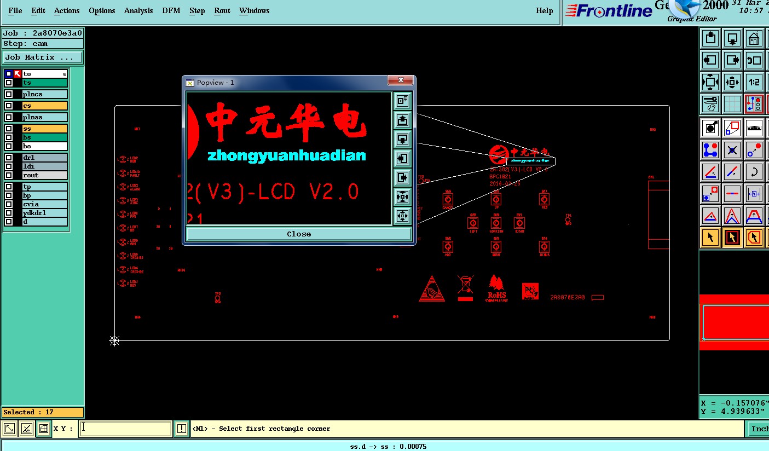This screenshot has width=769, height=451.
Task: Open the Rout menu
Action: pyautogui.click(x=222, y=10)
